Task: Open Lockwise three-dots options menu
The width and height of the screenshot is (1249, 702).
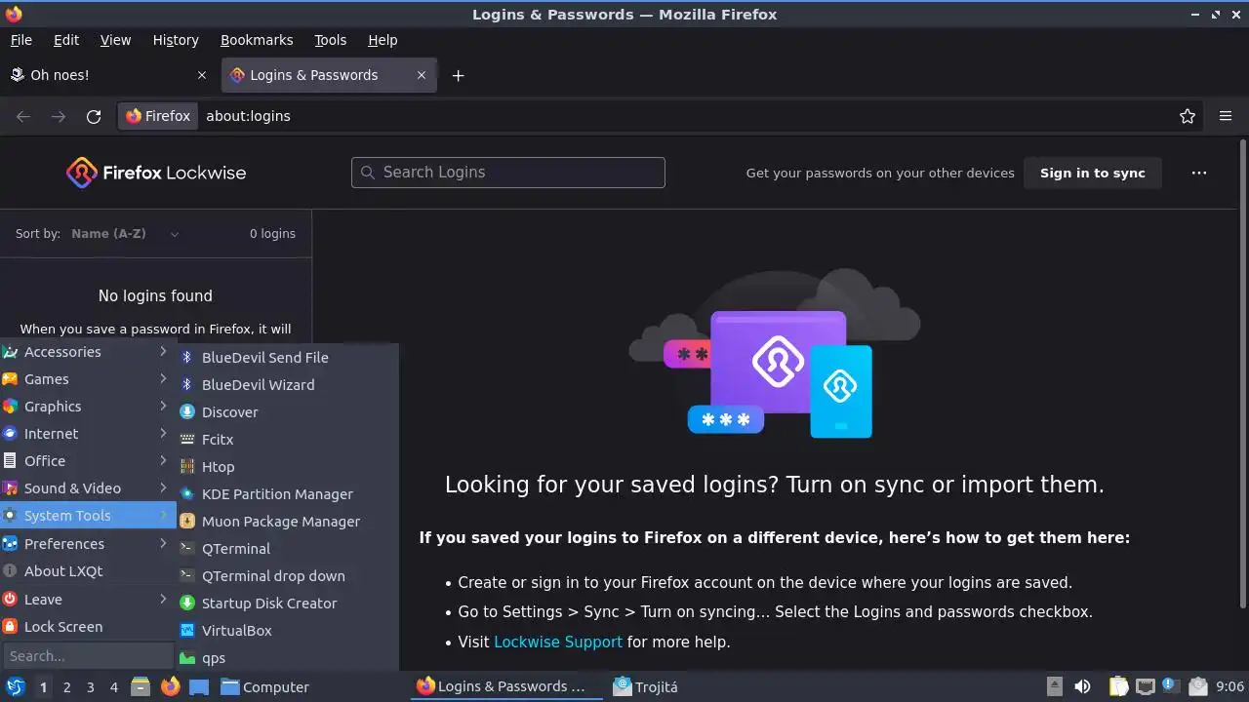Action: tap(1199, 173)
